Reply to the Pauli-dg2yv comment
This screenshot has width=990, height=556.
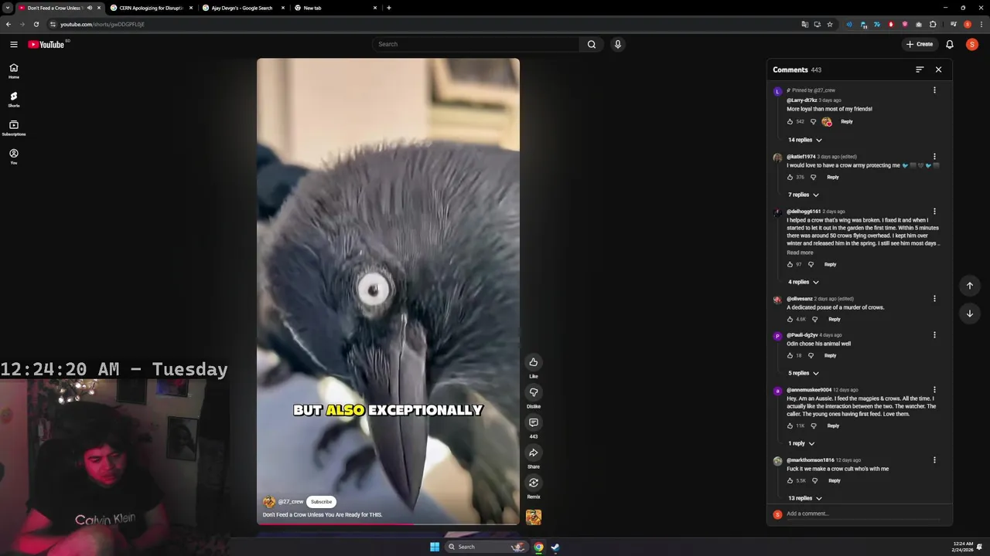tap(830, 355)
